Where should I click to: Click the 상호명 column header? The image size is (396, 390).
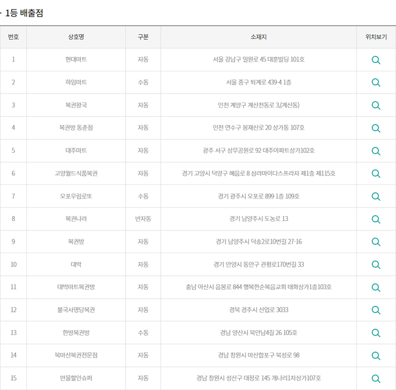(76, 37)
